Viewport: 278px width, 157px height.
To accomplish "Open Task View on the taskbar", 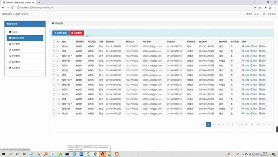I will pos(24,154).
